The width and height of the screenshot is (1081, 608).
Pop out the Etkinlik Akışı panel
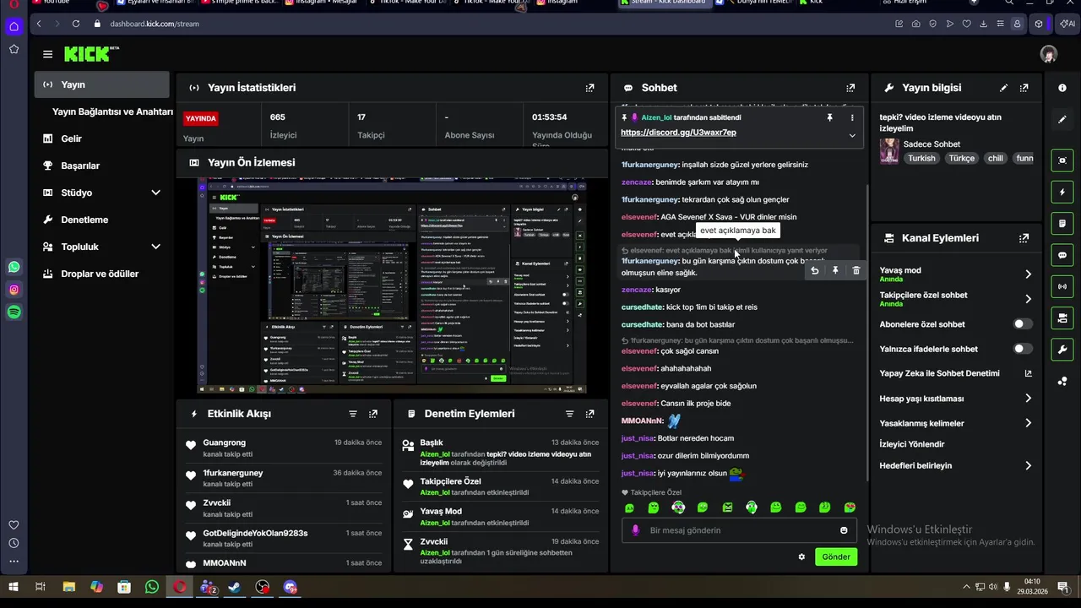pyautogui.click(x=373, y=414)
